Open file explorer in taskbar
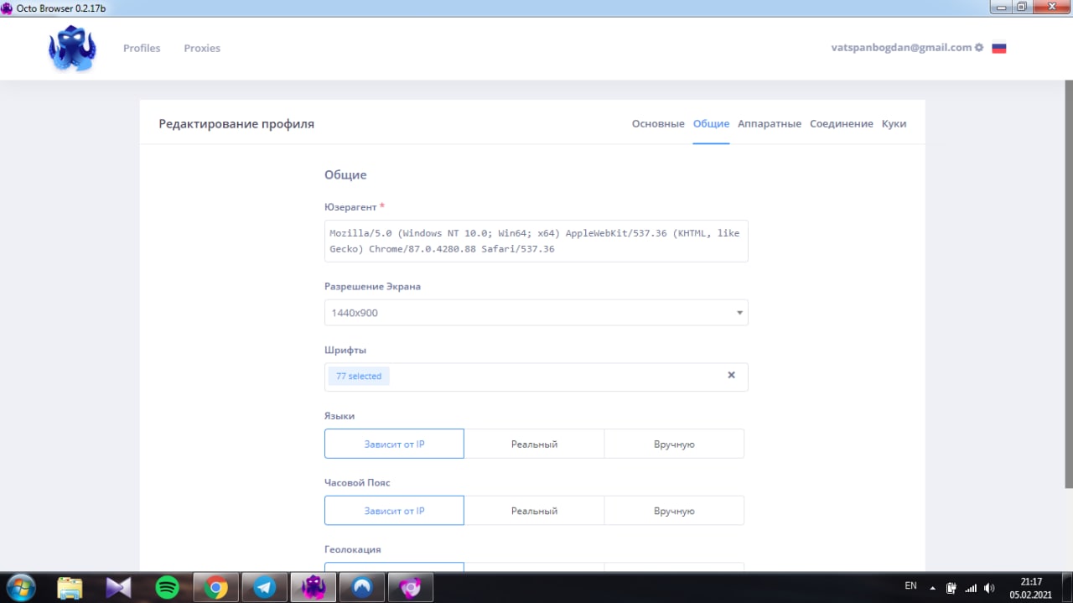This screenshot has height=603, width=1073. pos(70,587)
